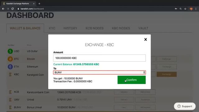Click the Bitcoin coin icon
The width and height of the screenshot is (199, 112).
pos(10,59)
